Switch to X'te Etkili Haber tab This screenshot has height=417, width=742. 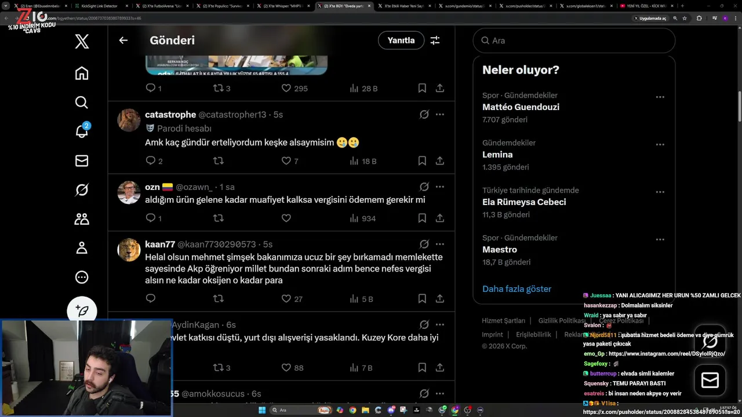pyautogui.click(x=405, y=6)
